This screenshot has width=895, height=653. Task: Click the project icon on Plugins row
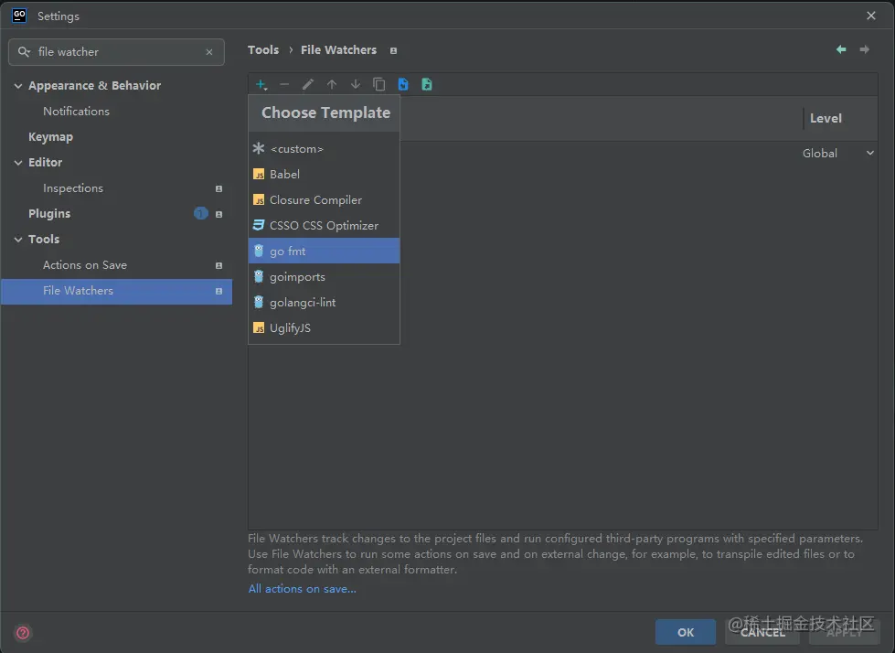tap(218, 214)
